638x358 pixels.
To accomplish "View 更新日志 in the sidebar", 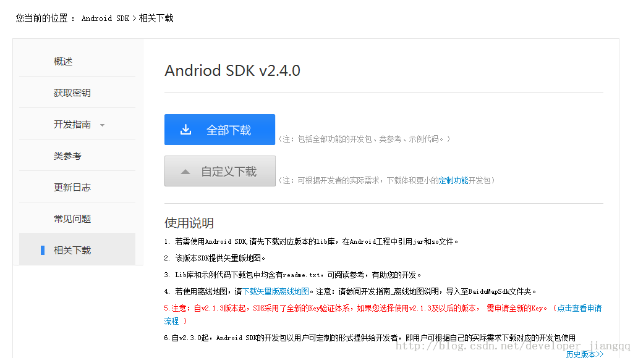I will [72, 188].
